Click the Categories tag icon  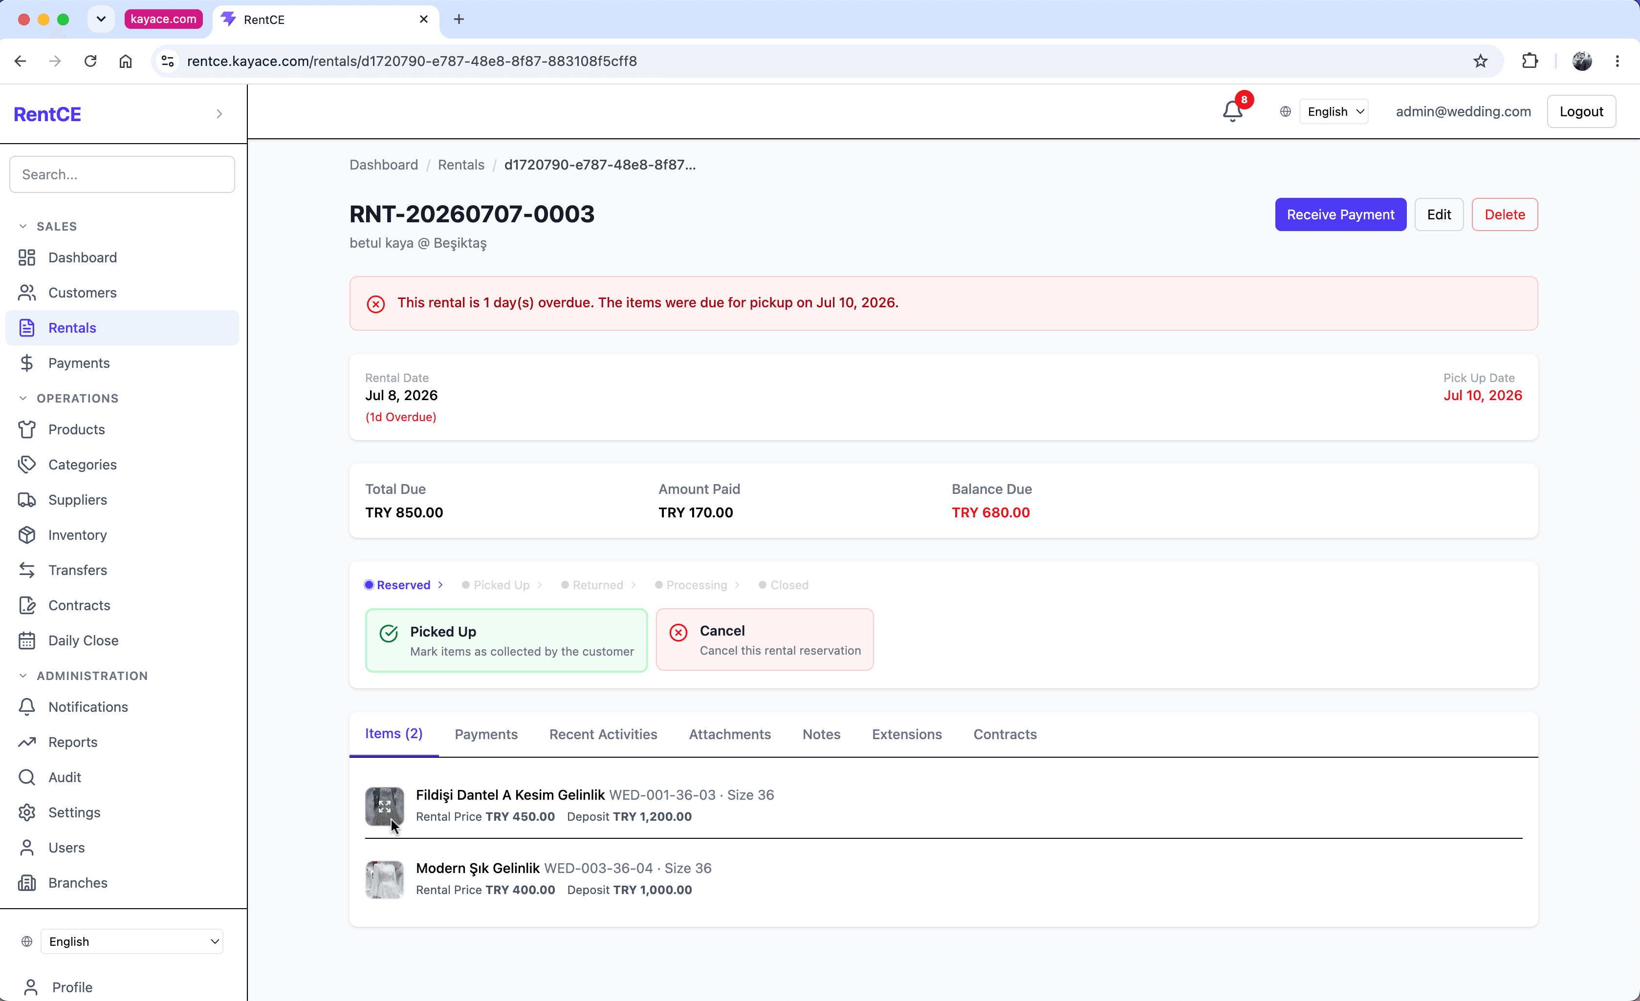[26, 465]
